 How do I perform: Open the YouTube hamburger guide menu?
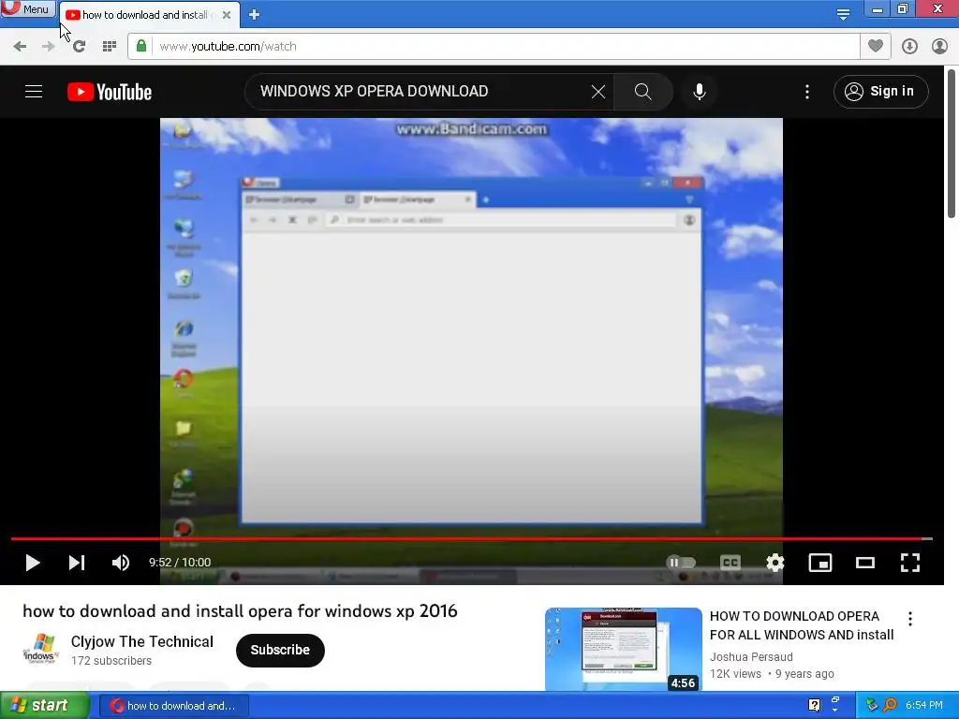pos(34,92)
